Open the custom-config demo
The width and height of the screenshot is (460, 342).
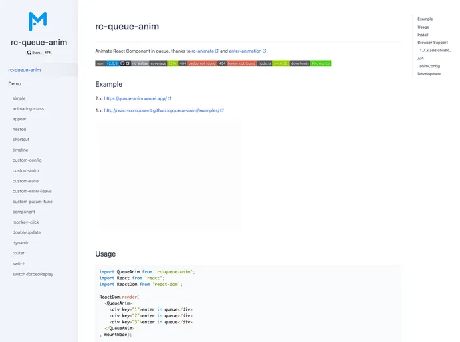click(27, 160)
